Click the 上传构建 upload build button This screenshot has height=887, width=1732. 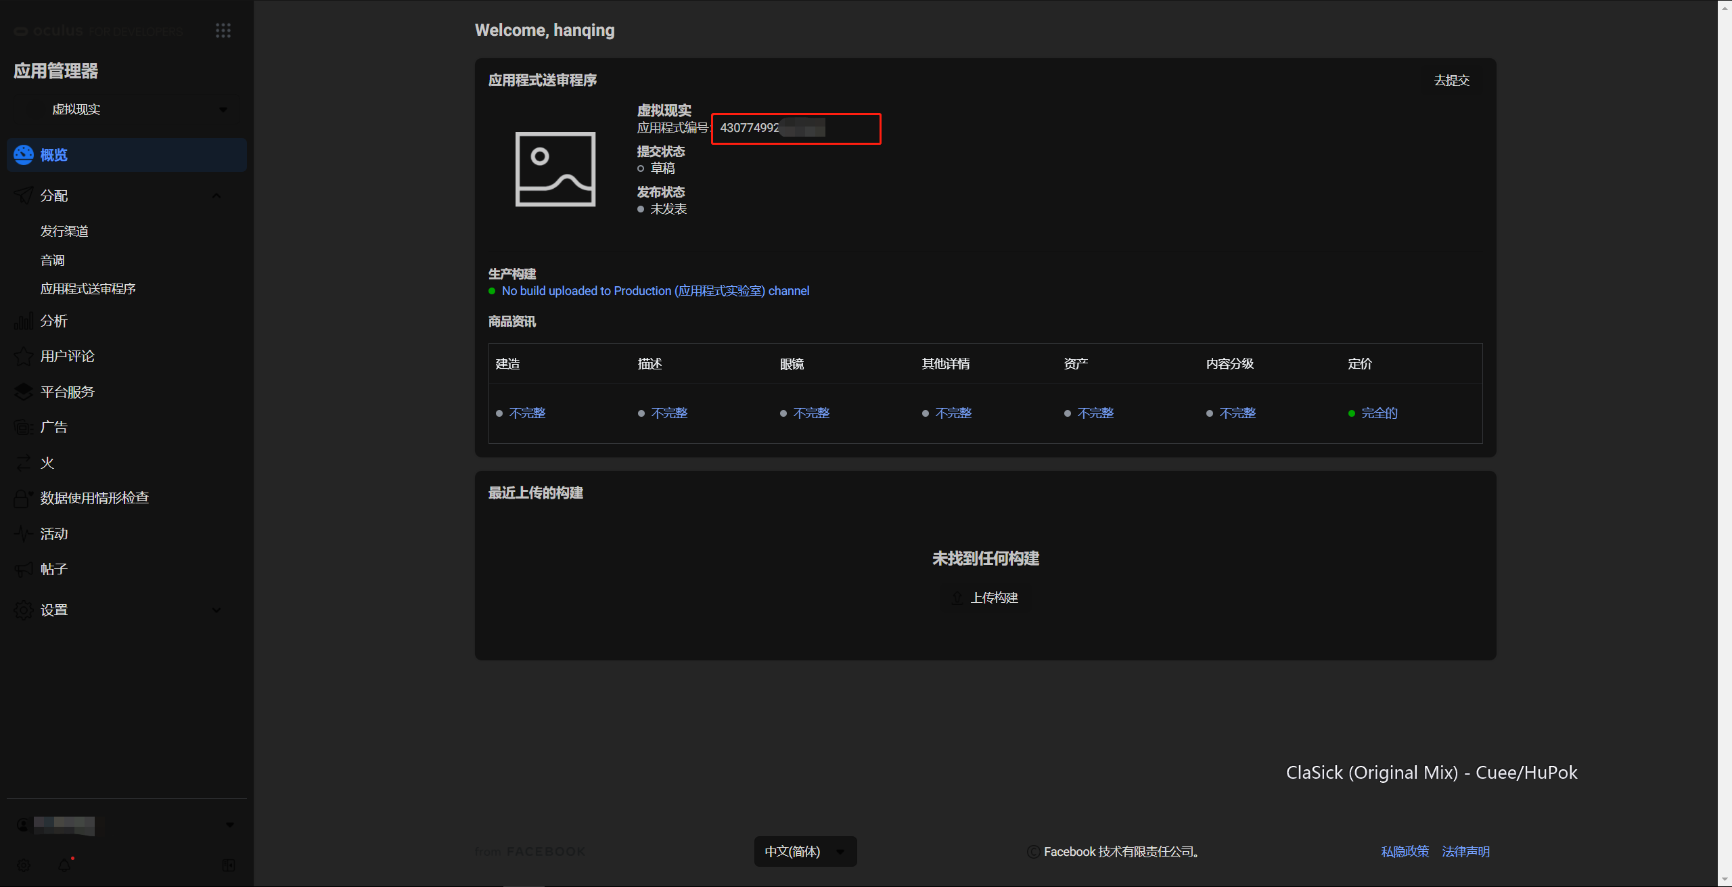tap(986, 598)
